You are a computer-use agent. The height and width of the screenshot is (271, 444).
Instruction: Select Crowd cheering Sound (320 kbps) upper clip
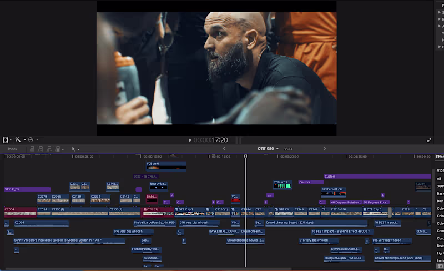(x=316, y=223)
